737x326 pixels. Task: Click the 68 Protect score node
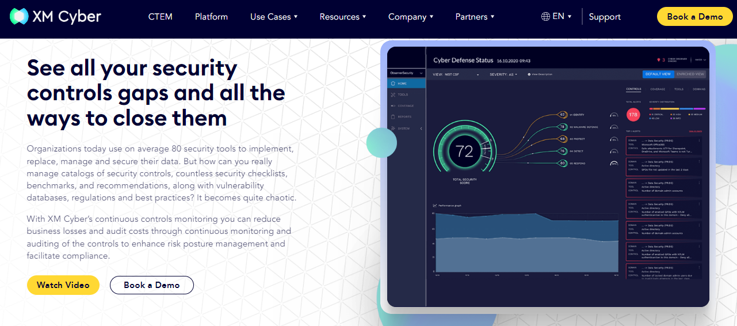(x=563, y=139)
